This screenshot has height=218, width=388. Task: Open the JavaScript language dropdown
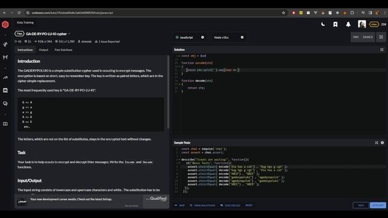[x=190, y=38]
